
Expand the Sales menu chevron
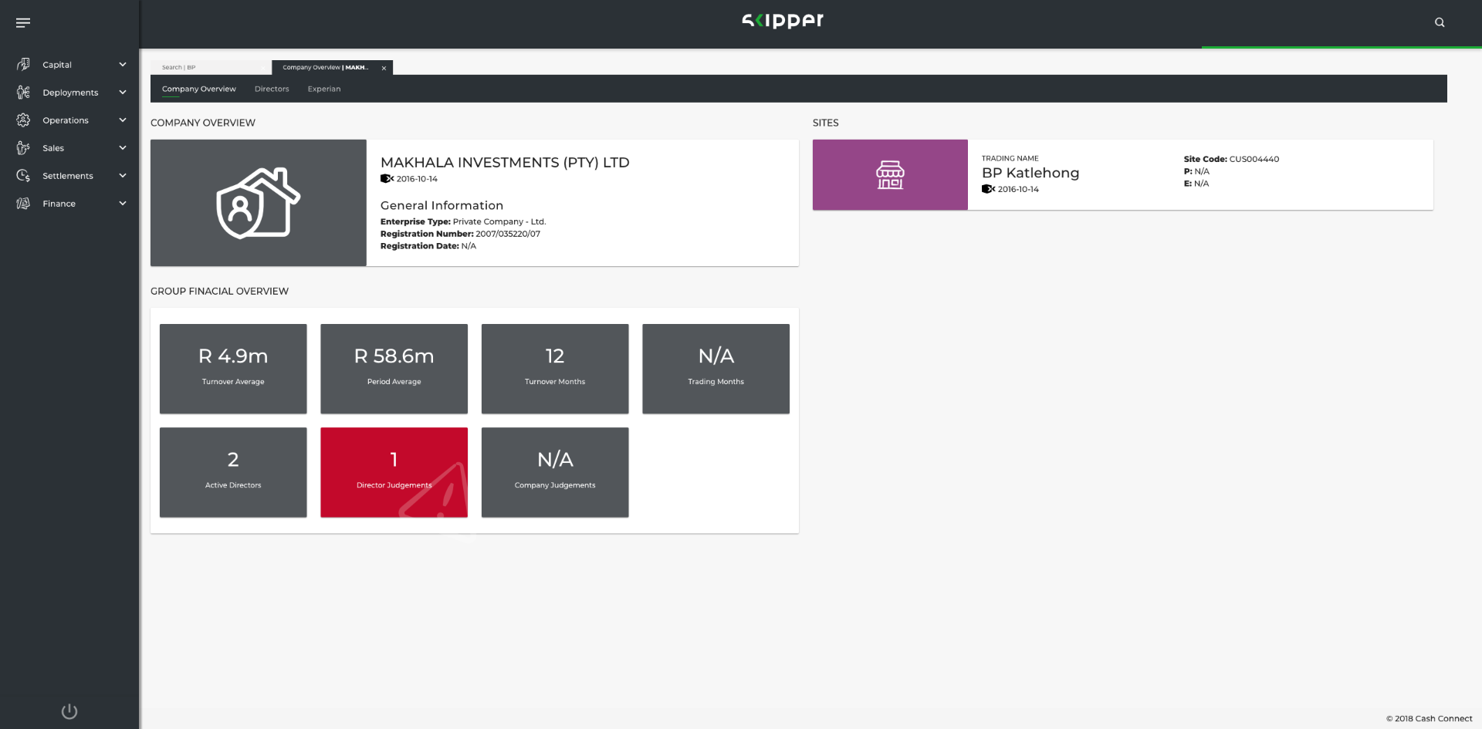(123, 148)
